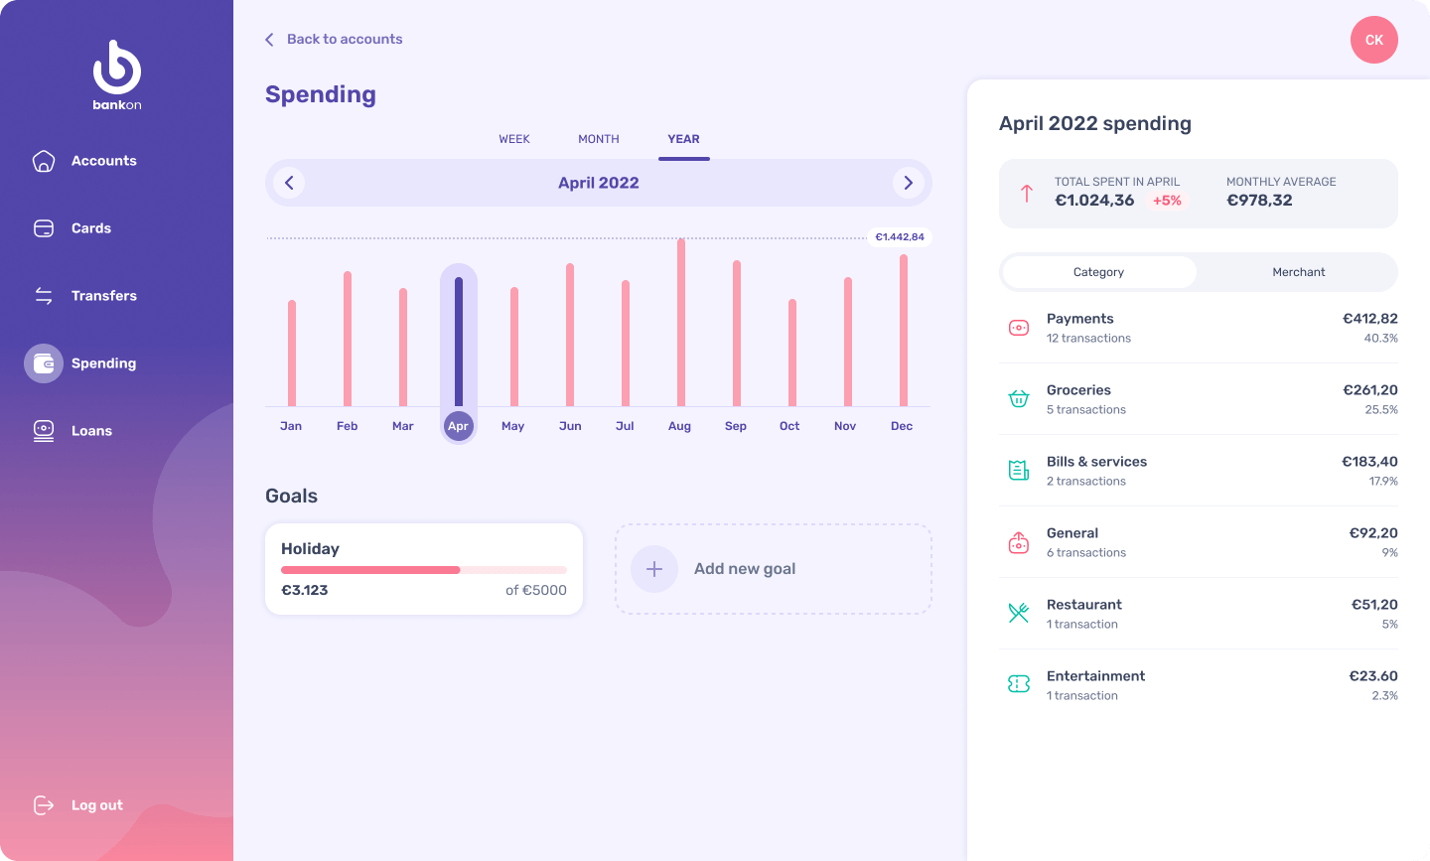Image resolution: width=1430 pixels, height=861 pixels.
Task: Select the Oct bar in chart
Action: tap(792, 353)
